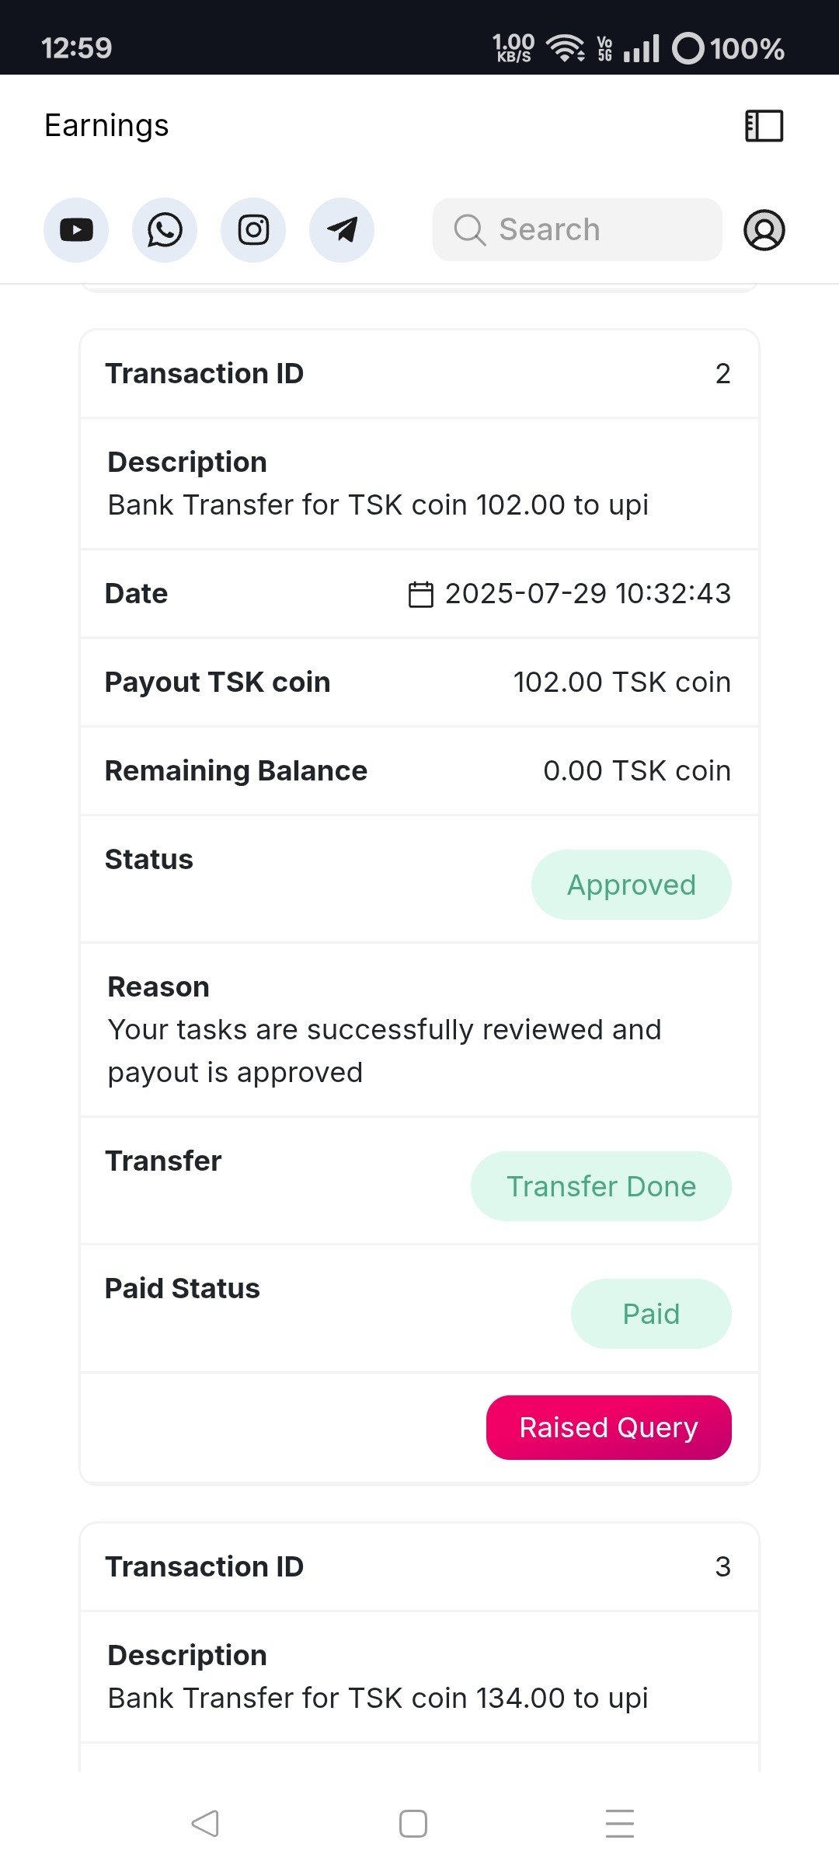
Task: Click the calendar icon beside the date
Action: coord(421,595)
